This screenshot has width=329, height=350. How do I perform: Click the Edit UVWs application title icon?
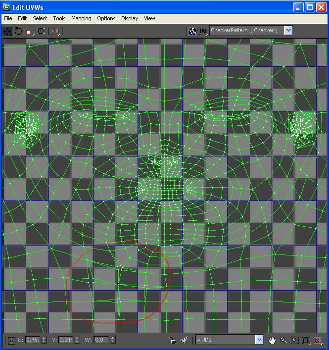6,7
